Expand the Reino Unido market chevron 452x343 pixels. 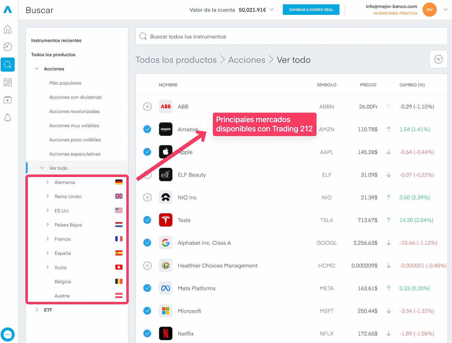47,196
